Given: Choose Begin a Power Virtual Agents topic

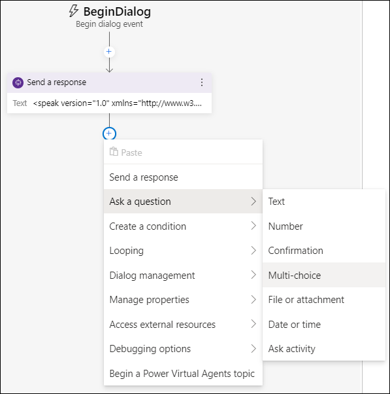Looking at the screenshot, I should [183, 374].
